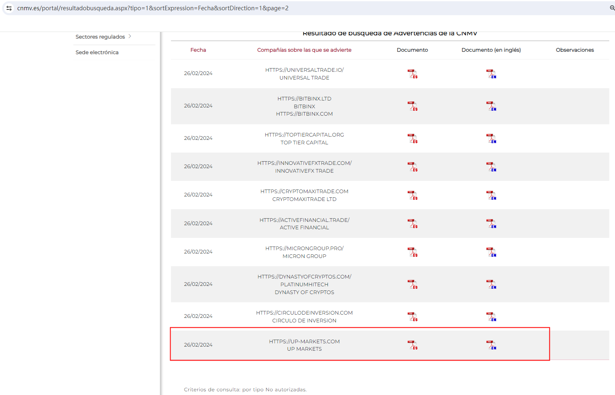Click the date in the Universal Trade row
This screenshot has height=395, width=615.
(198, 73)
